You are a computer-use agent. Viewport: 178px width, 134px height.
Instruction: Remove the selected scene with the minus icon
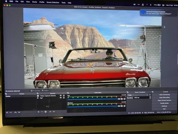(11, 112)
